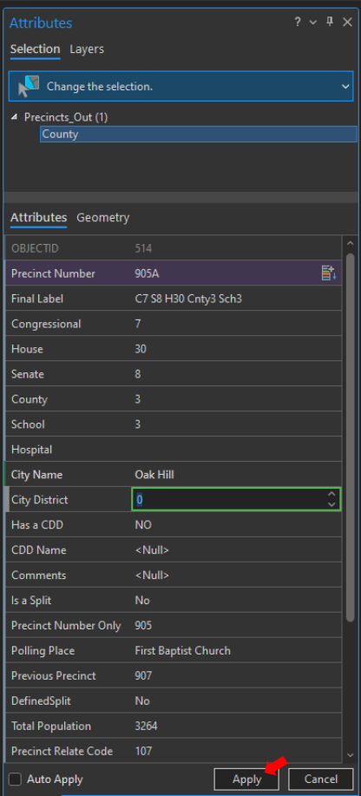
Task: Decrement City District spinner down arrow
Action: pos(331,504)
